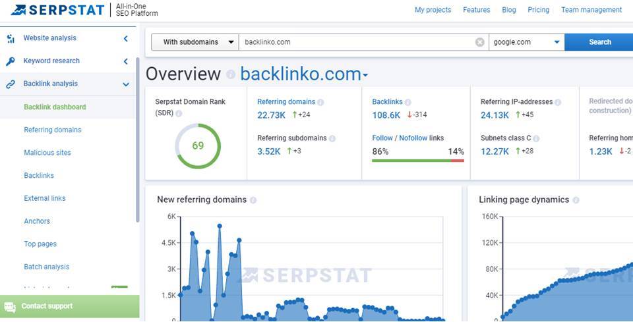The image size is (633, 322).
Task: Collapse the Backlink analysis section chevron
Action: (126, 85)
